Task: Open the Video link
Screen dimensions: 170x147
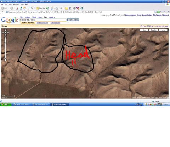Action: click(34, 17)
